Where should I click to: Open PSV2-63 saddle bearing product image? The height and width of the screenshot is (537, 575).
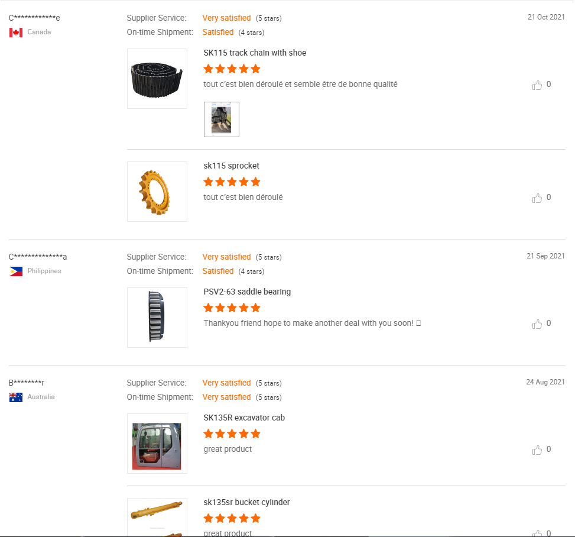[157, 318]
